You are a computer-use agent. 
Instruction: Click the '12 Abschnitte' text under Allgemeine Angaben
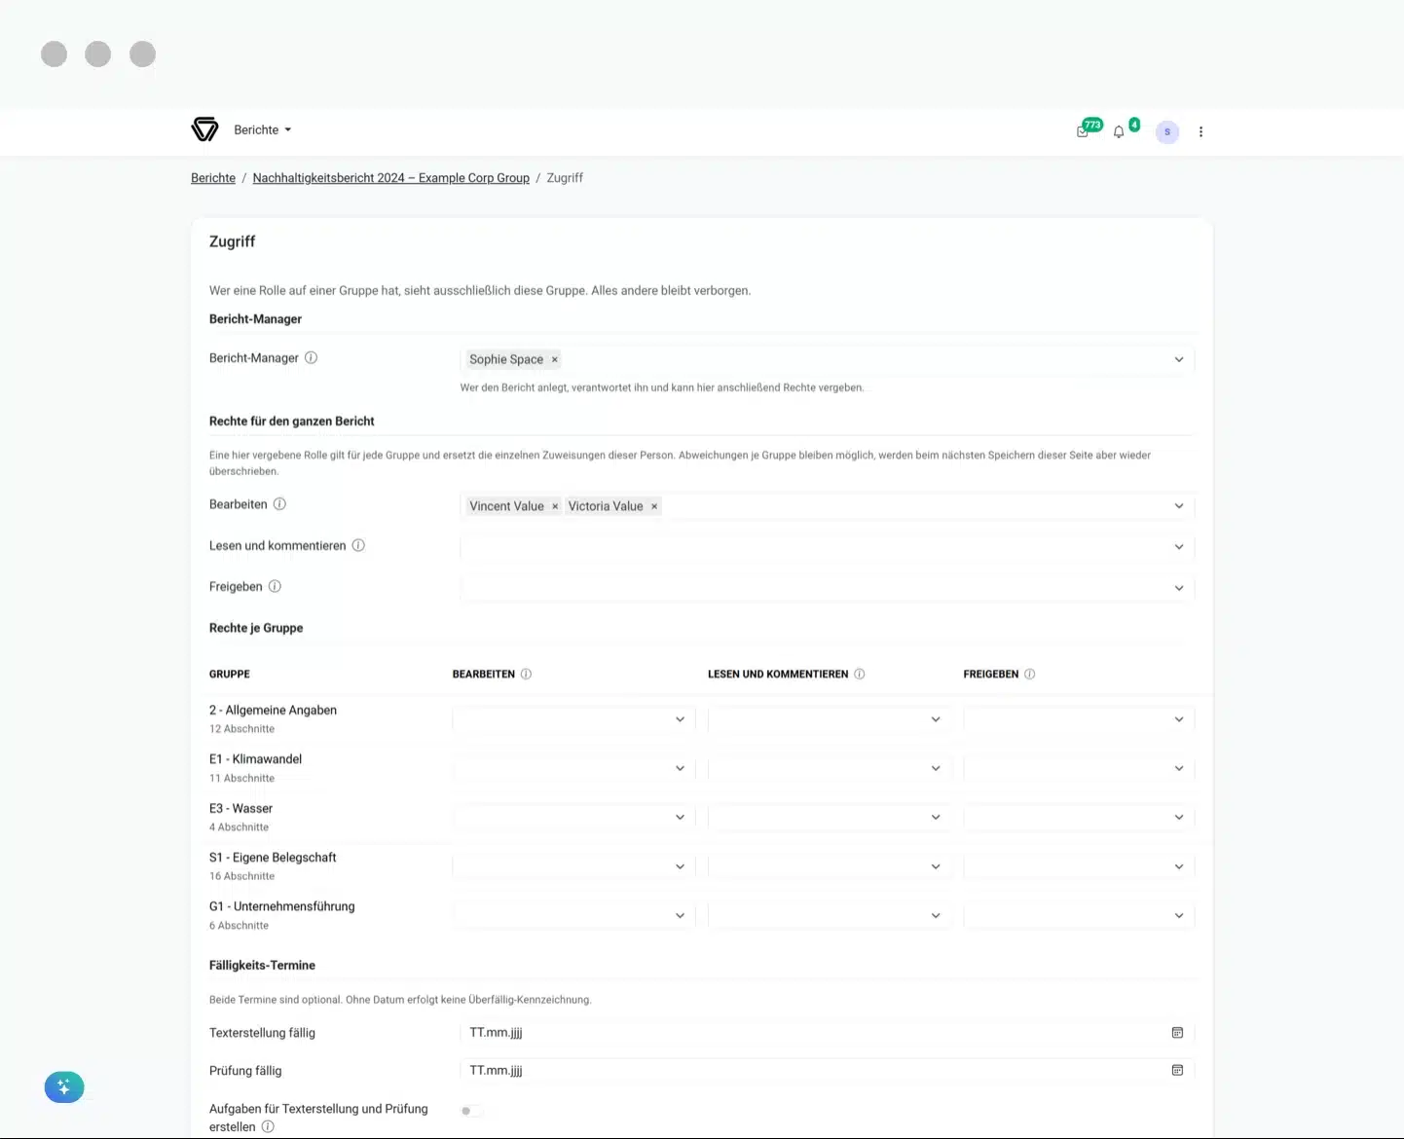(241, 729)
